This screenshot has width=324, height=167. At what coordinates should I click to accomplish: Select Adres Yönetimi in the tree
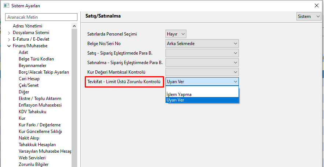(x=28, y=26)
